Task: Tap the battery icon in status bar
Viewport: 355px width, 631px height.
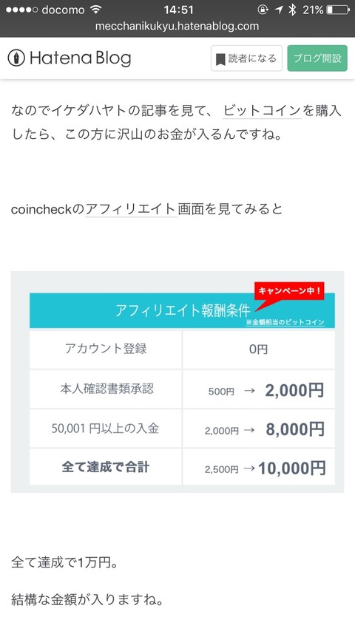Action: click(338, 10)
